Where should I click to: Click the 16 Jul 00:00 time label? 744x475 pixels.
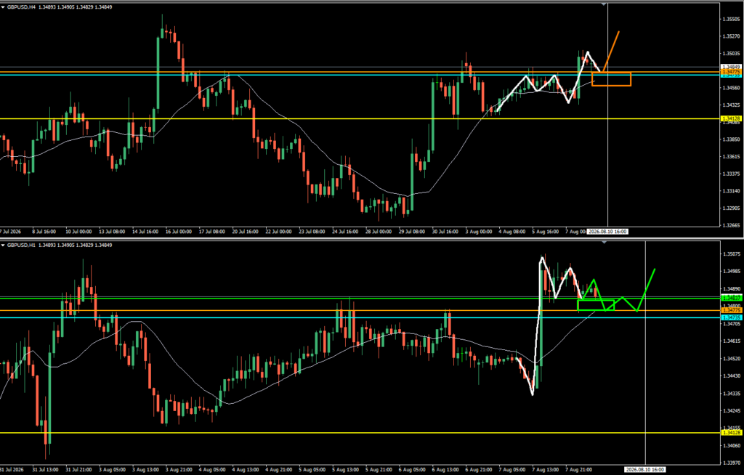coord(179,232)
